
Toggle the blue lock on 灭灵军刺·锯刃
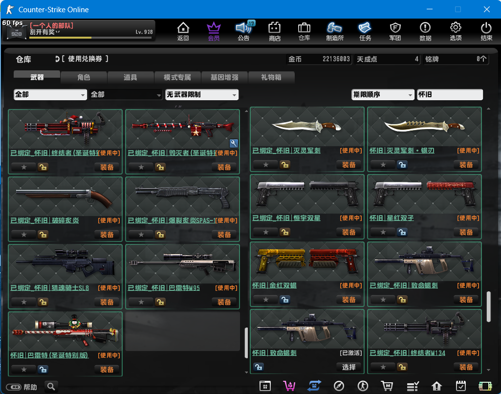tap(402, 165)
